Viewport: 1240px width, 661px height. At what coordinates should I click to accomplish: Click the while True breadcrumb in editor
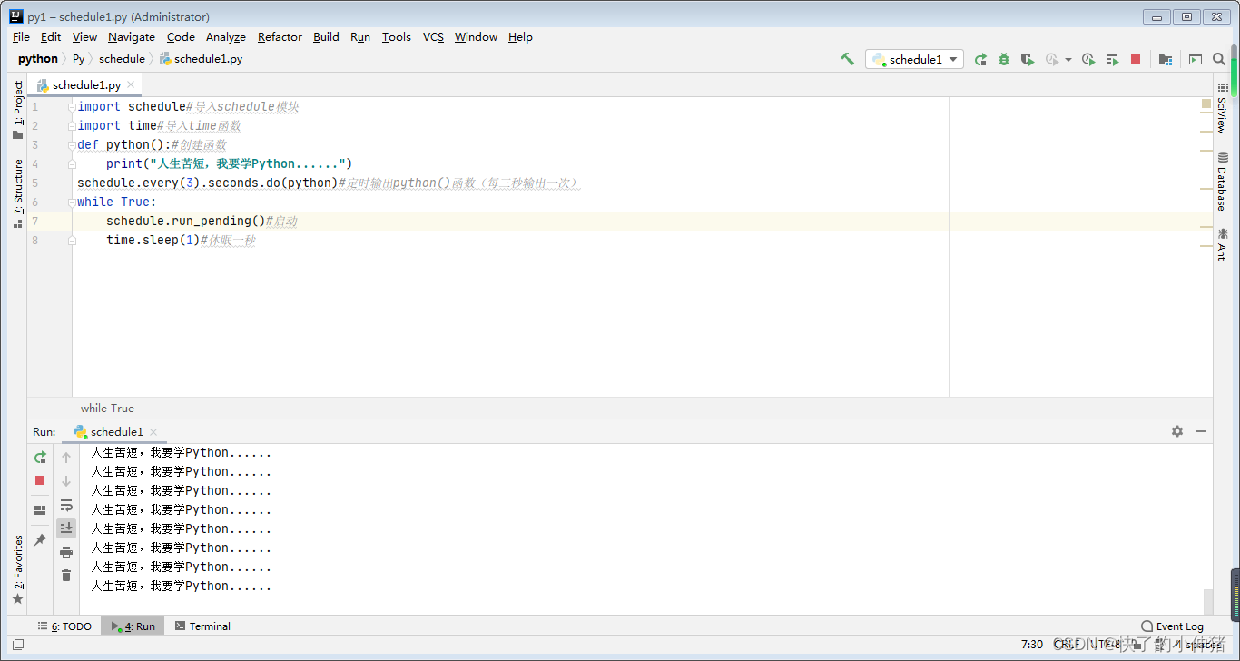coord(107,409)
